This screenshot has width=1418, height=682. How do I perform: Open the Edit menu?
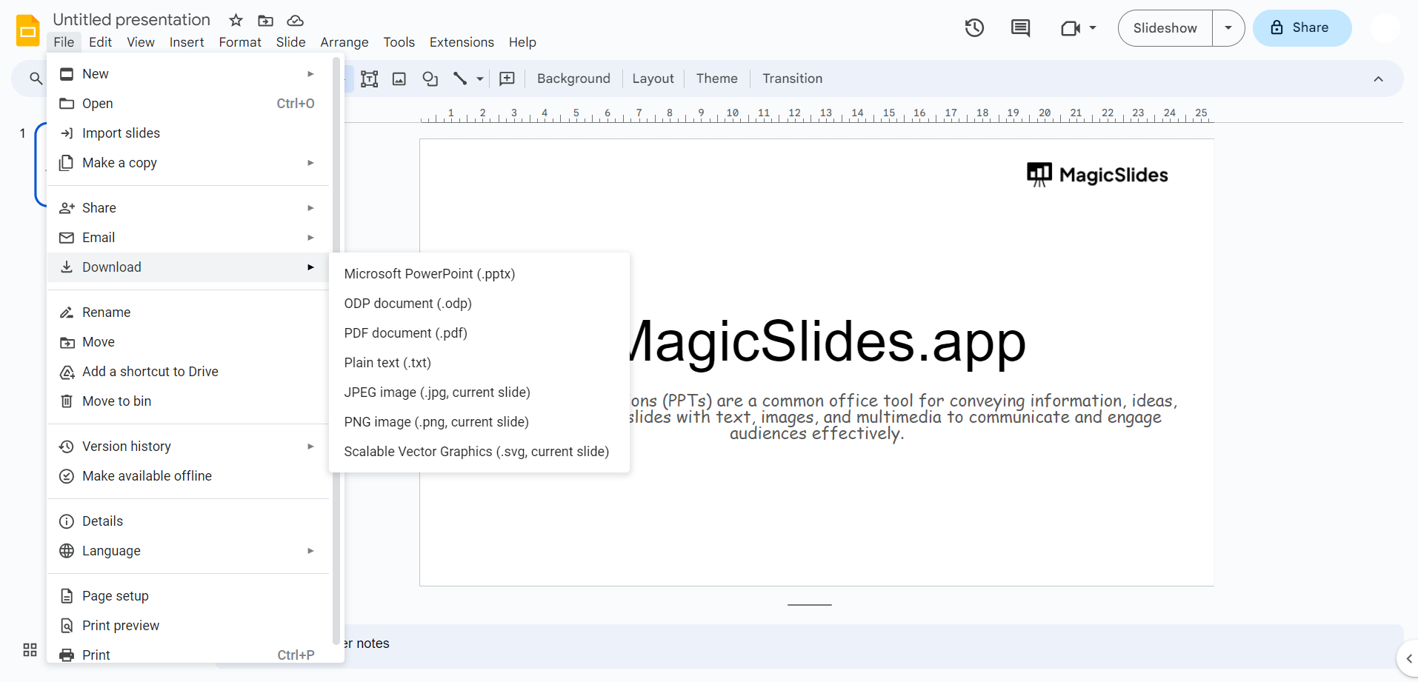tap(100, 42)
